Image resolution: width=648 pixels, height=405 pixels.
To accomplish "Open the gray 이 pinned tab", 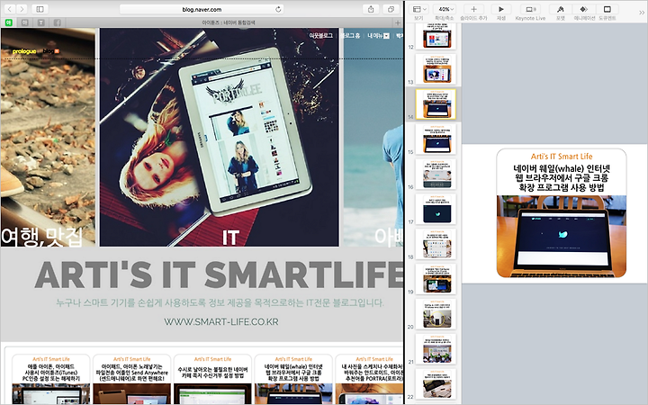I will click(25, 22).
